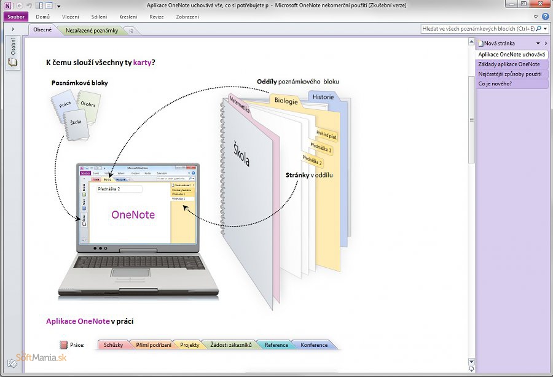Create a new section with the star tab
This screenshot has width=553, height=377.
tap(131, 31)
